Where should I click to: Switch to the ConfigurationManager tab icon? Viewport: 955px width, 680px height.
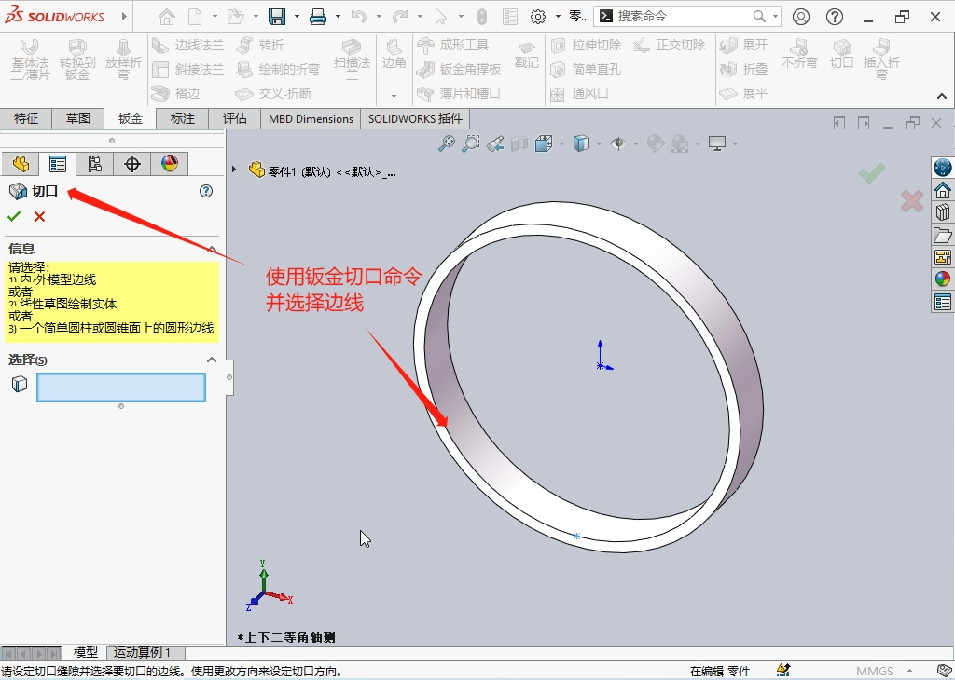pyautogui.click(x=94, y=164)
